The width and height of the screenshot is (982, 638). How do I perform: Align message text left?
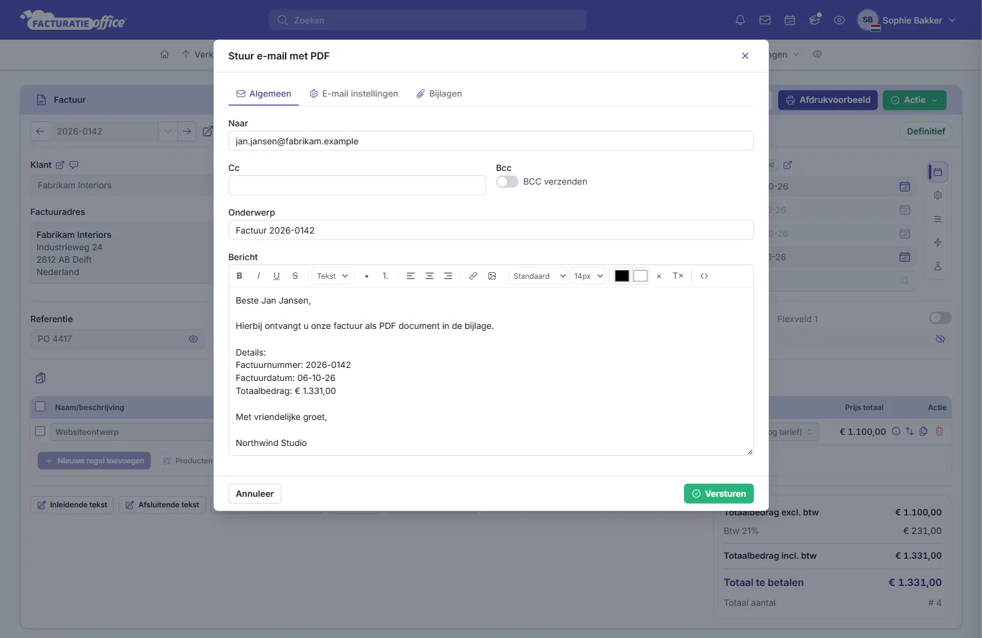pos(410,276)
